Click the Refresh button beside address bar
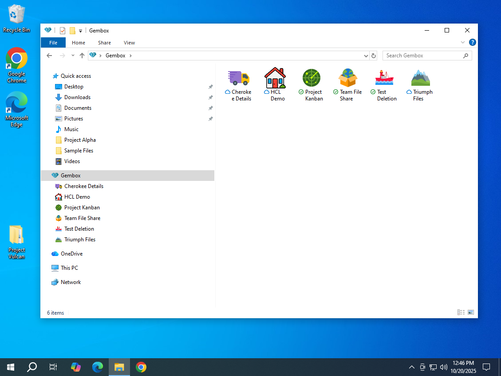The height and width of the screenshot is (376, 501). [374, 56]
